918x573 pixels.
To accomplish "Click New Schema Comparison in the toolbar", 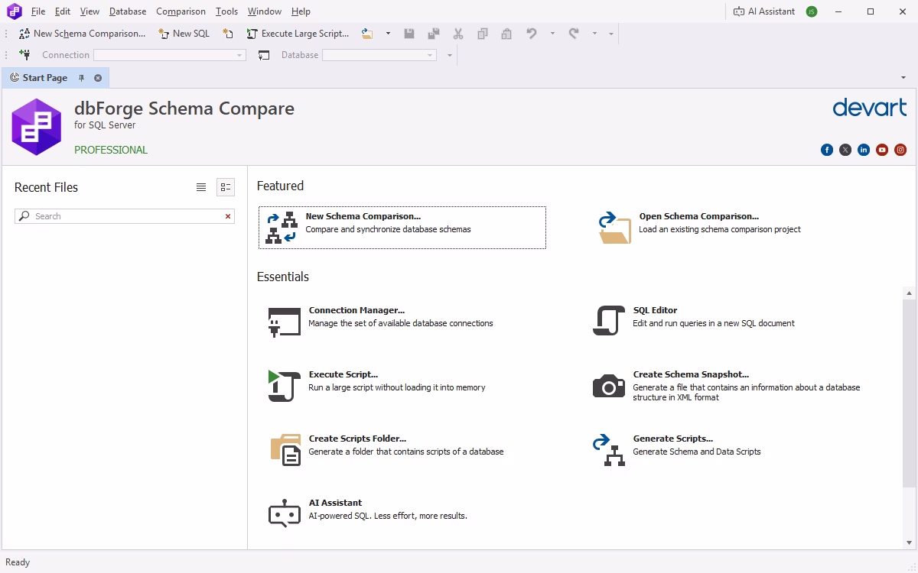I will [x=82, y=34].
